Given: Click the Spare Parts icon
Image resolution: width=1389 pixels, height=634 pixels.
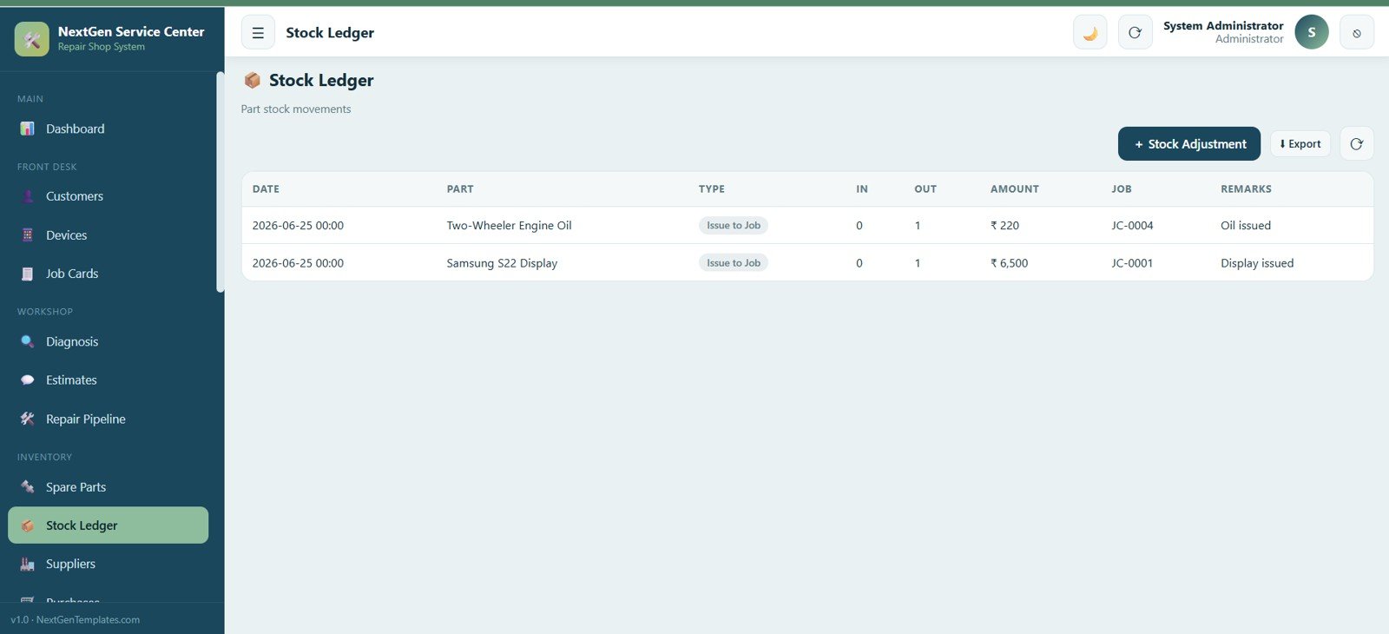Looking at the screenshot, I should pyautogui.click(x=28, y=487).
